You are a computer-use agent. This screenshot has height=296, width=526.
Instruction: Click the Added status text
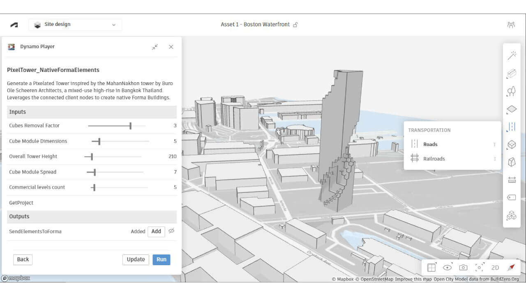pyautogui.click(x=138, y=231)
